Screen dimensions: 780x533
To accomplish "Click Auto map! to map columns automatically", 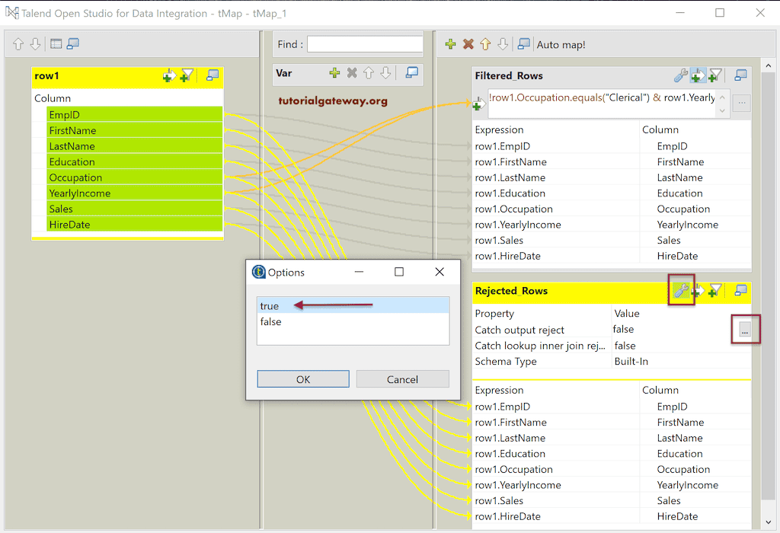I will coord(561,44).
